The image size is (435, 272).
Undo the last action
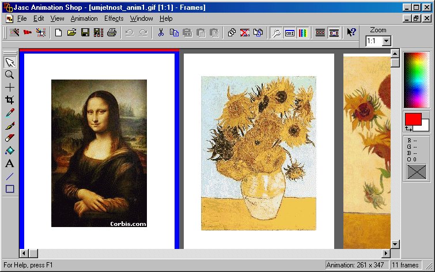(x=130, y=33)
